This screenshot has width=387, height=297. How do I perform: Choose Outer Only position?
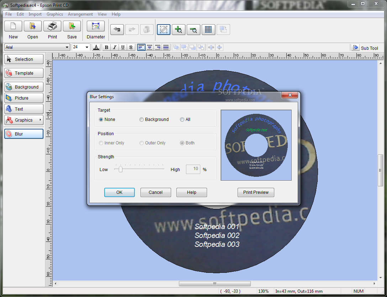point(152,143)
